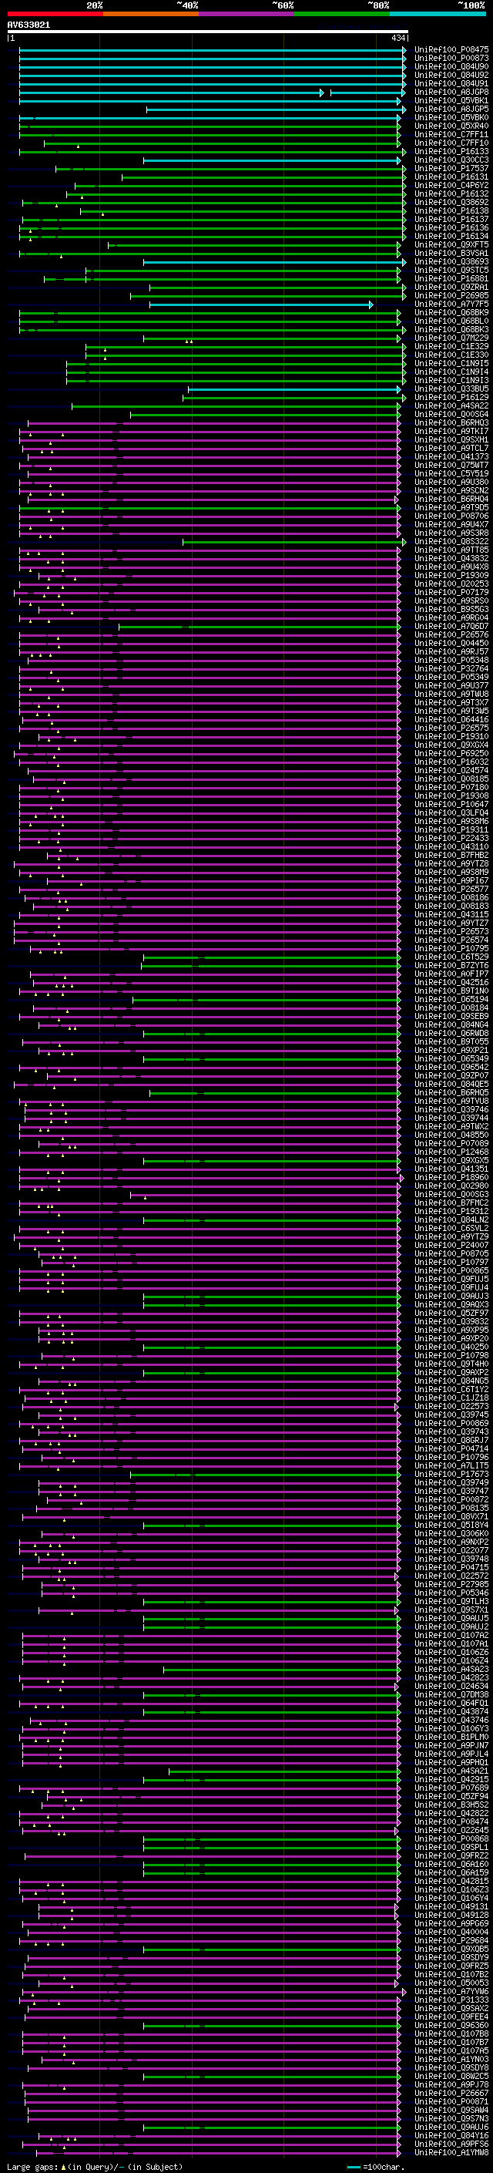Screen dimensions: 493x2173
Task: Select hit label UniRef100_C7FF10
Action: pyautogui.click(x=451, y=143)
